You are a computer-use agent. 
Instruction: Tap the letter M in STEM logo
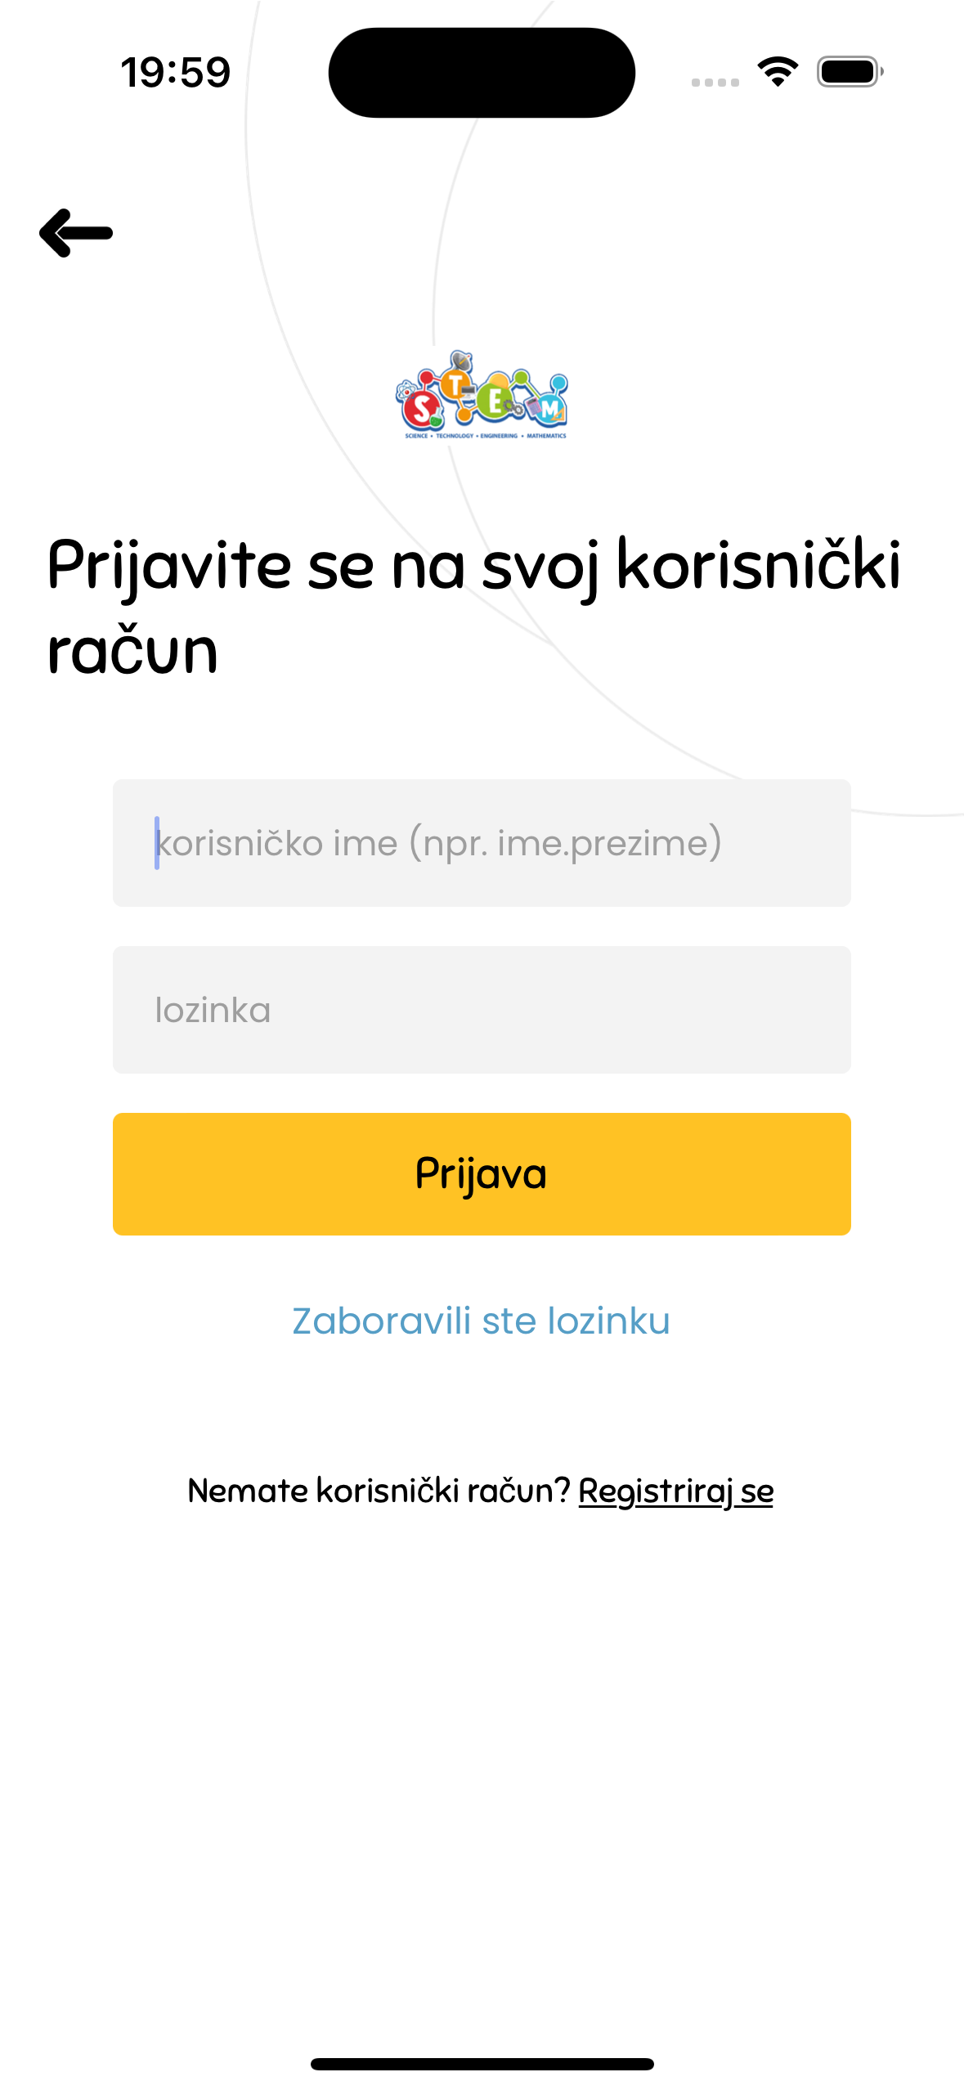tap(550, 409)
